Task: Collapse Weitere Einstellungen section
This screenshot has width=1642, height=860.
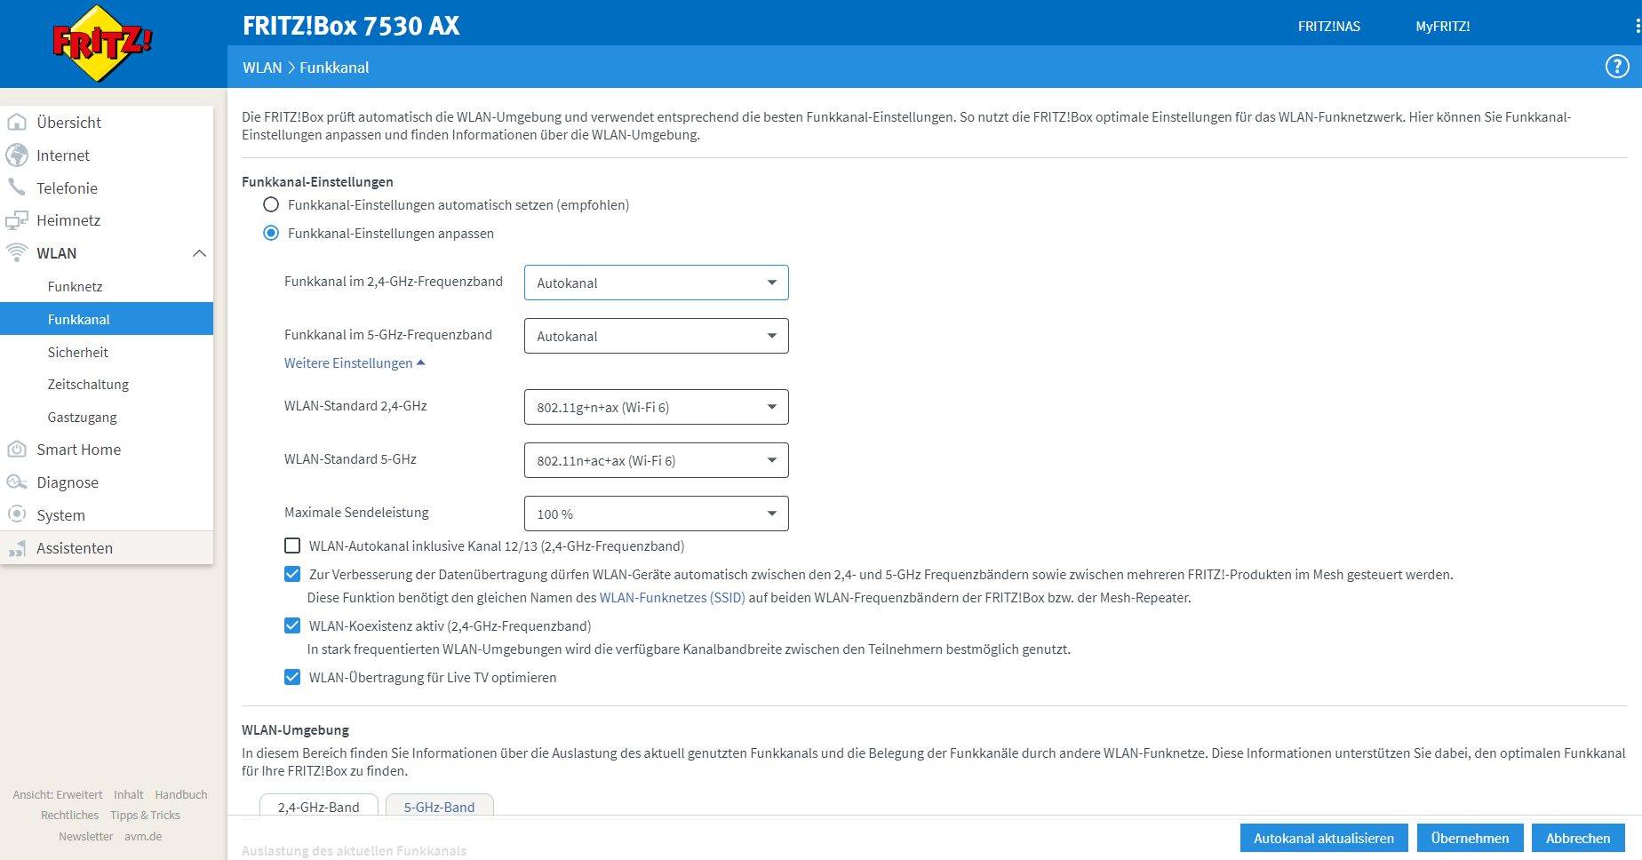Action: click(355, 363)
